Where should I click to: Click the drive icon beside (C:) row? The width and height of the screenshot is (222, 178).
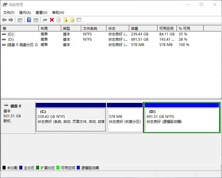click(4, 34)
